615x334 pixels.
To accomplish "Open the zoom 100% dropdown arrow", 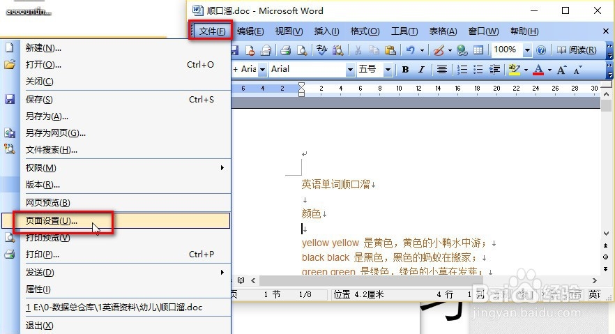I will pyautogui.click(x=527, y=50).
